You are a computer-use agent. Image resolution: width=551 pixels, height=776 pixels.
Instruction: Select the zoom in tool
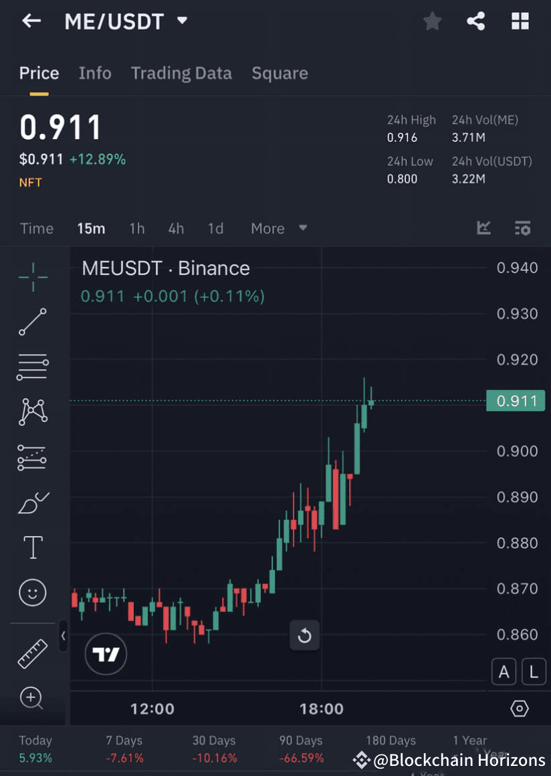31,698
